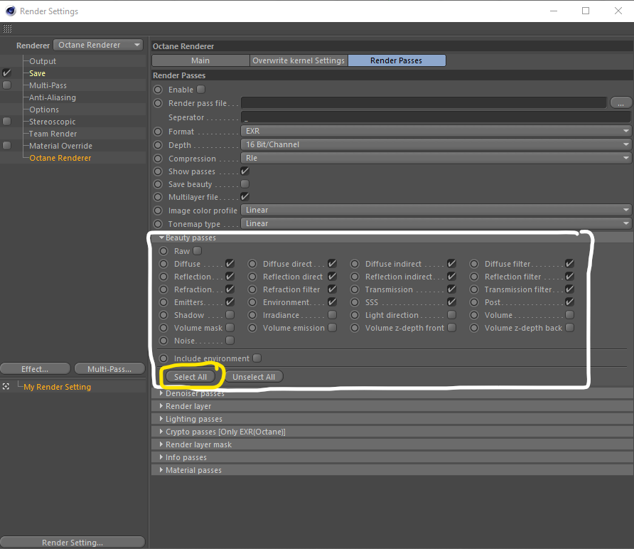The image size is (634, 549).
Task: Click the animation dot beside Transmission filter
Action: click(x=474, y=289)
